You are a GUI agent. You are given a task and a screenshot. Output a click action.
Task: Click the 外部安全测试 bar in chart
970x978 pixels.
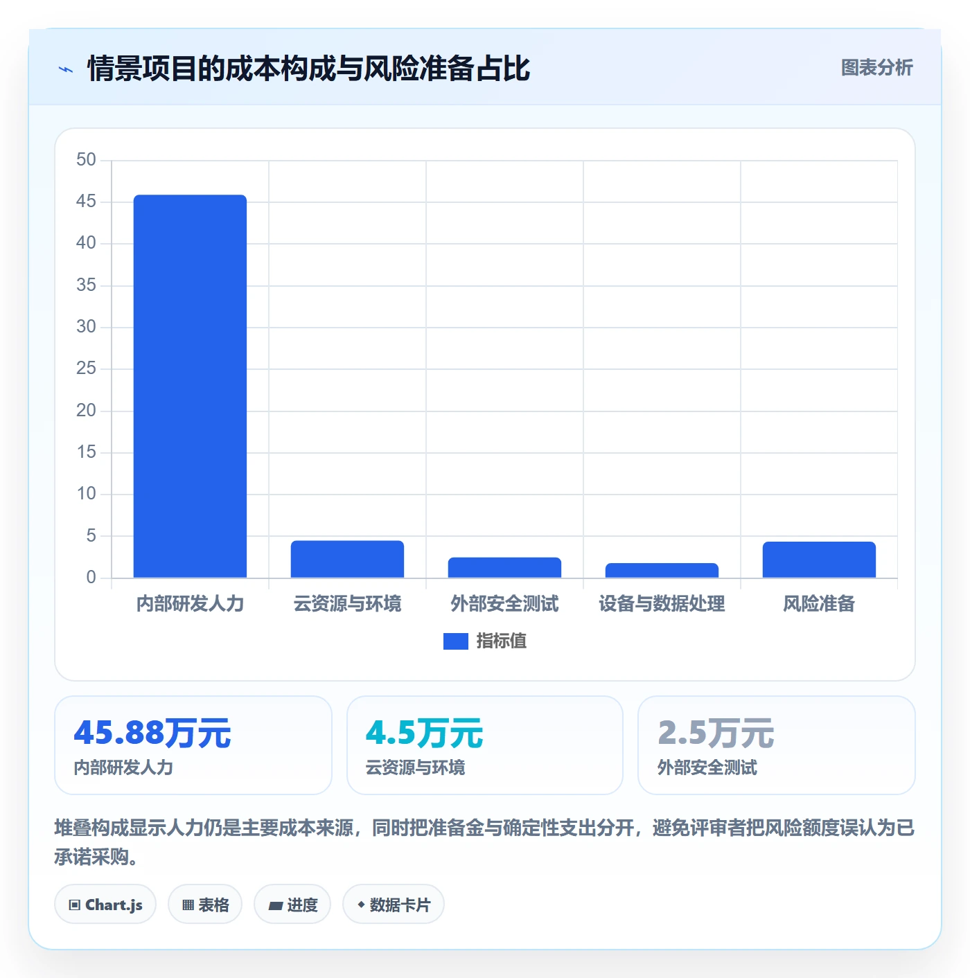coord(504,567)
